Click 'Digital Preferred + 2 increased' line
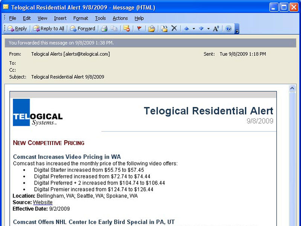This screenshot has width=301, height=226. pos(99,183)
